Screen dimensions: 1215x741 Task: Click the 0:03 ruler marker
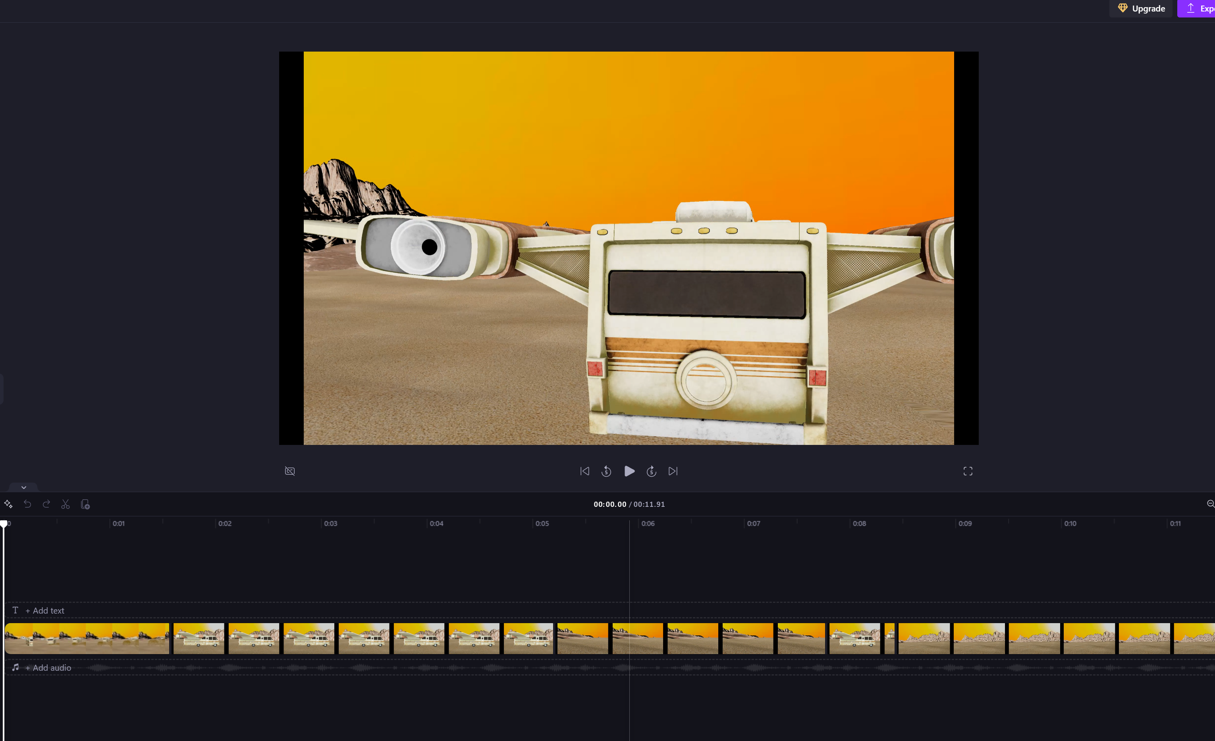[330, 523]
